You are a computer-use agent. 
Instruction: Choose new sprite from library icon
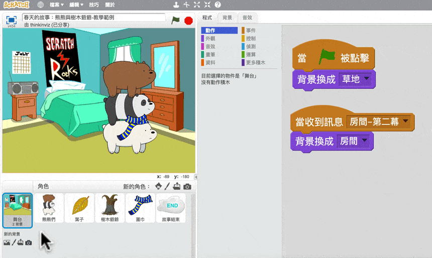tap(158, 186)
